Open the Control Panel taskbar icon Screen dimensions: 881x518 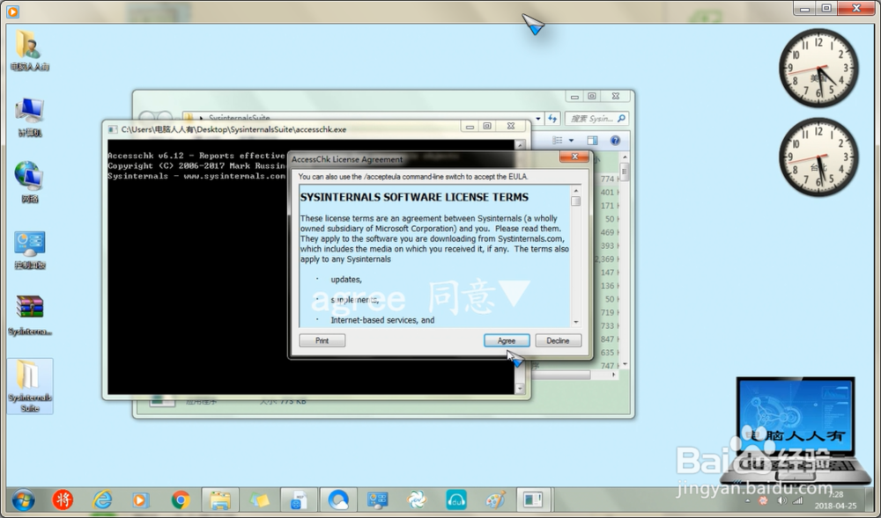tap(377, 500)
